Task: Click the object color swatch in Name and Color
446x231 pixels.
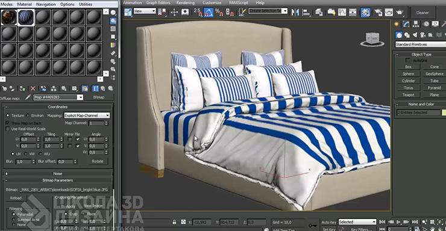Action: 444,112
